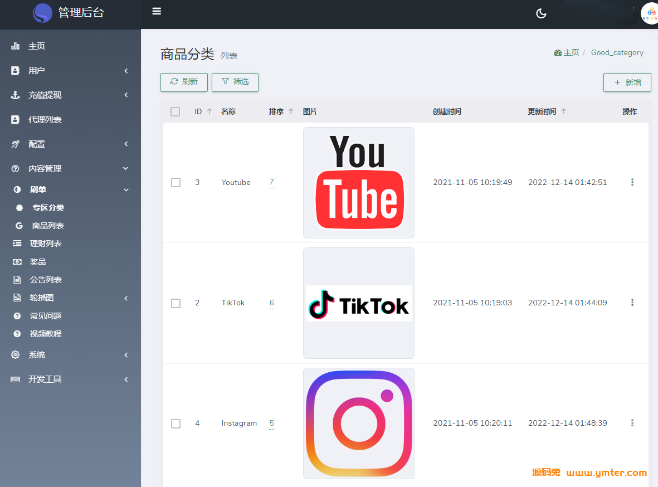Click the 筛选 filter button
Viewport: 658px width, 487px height.
click(235, 82)
